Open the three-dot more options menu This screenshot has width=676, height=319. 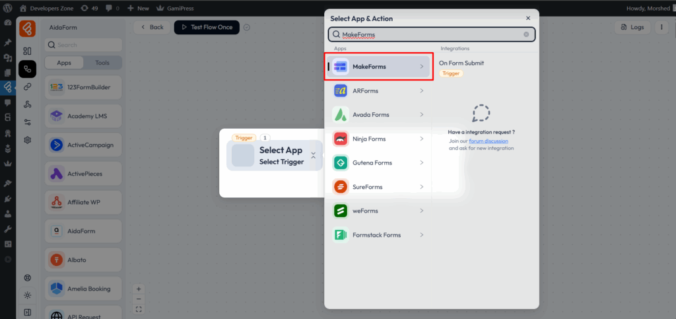pos(661,27)
